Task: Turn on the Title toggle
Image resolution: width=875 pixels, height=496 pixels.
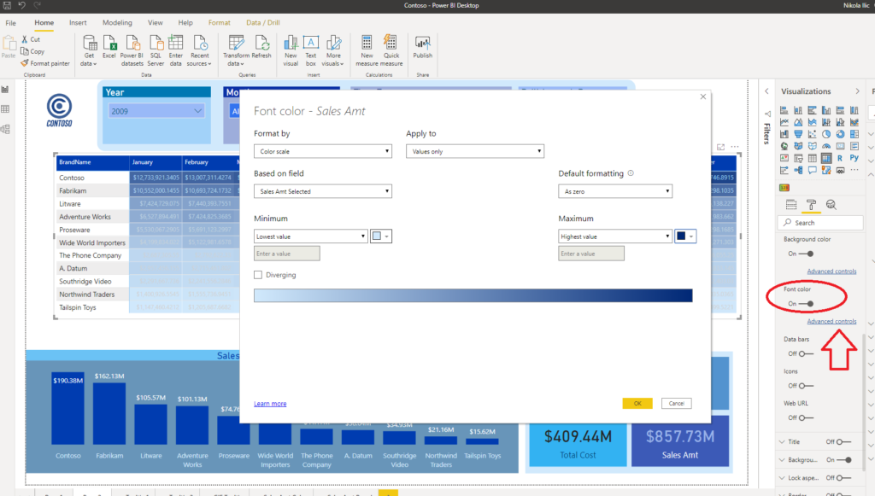Action: pyautogui.click(x=843, y=442)
